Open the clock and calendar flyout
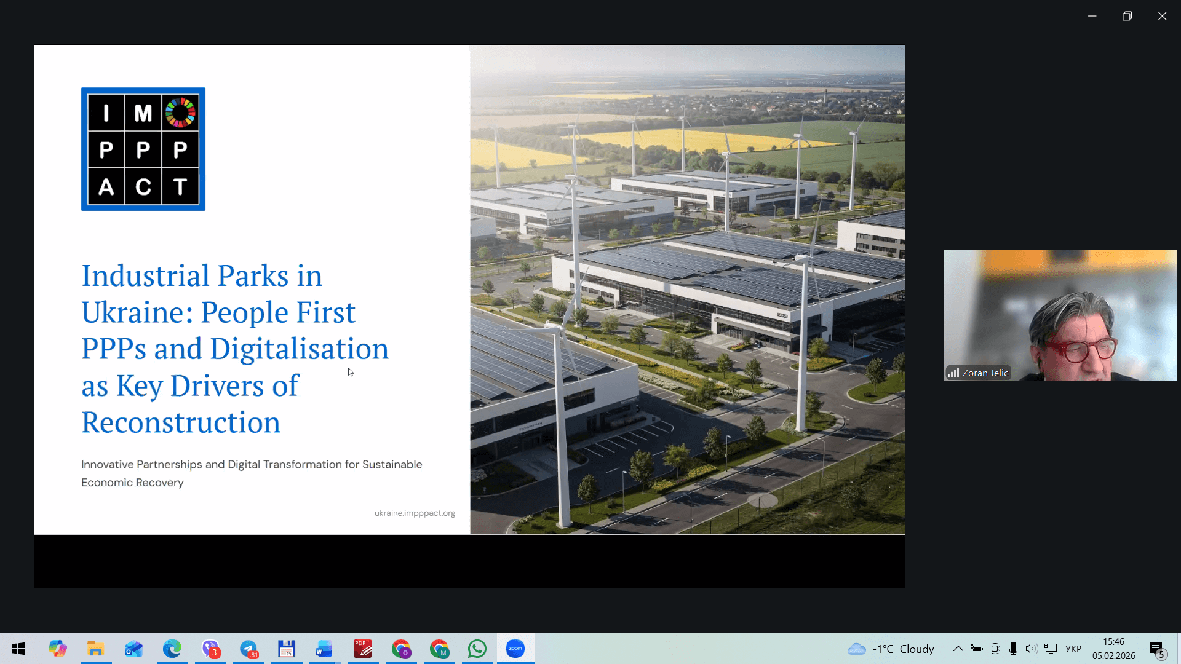This screenshot has height=664, width=1181. coord(1113,649)
